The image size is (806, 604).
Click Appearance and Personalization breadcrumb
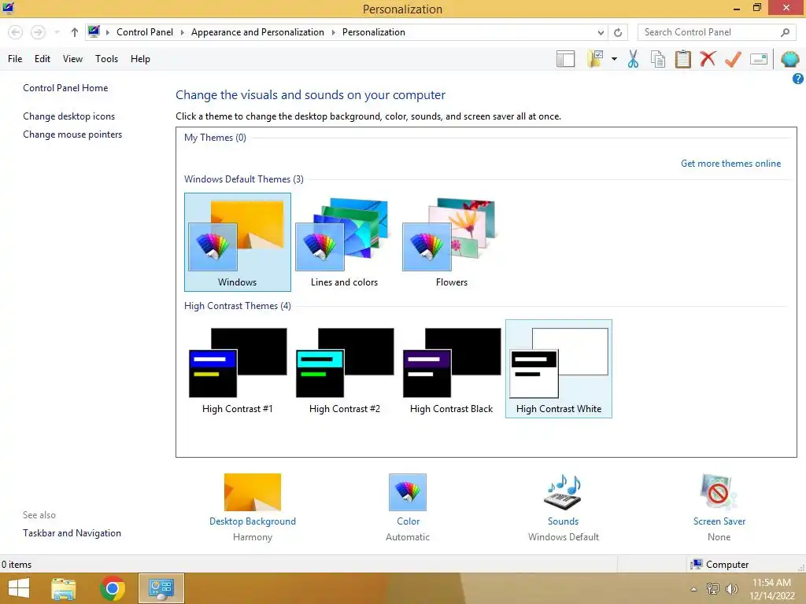pos(257,32)
